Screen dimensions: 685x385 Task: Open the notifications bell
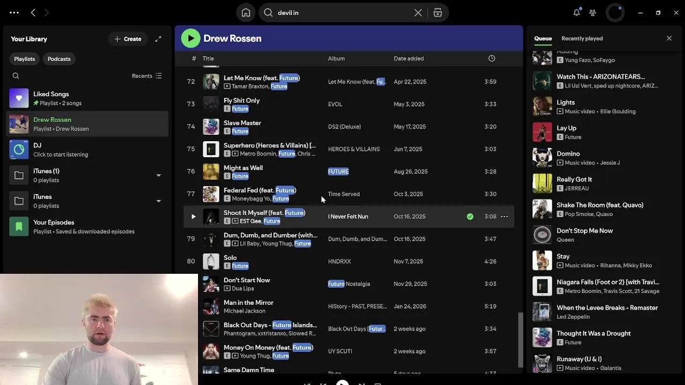click(x=576, y=12)
